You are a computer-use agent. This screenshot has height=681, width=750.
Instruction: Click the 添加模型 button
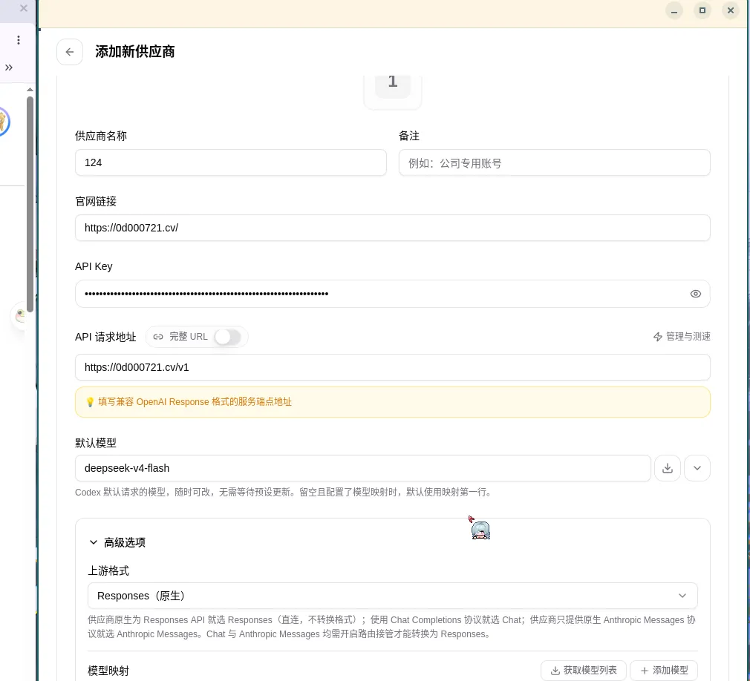(x=664, y=671)
